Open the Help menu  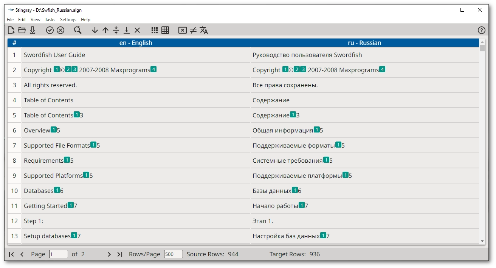[x=85, y=20]
